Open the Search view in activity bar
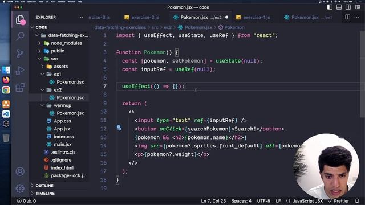Image resolution: width=365 pixels, height=205 pixels. click(20, 36)
